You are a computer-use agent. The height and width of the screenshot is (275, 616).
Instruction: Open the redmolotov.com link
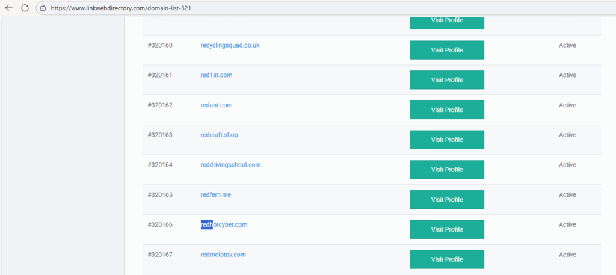[x=223, y=255]
